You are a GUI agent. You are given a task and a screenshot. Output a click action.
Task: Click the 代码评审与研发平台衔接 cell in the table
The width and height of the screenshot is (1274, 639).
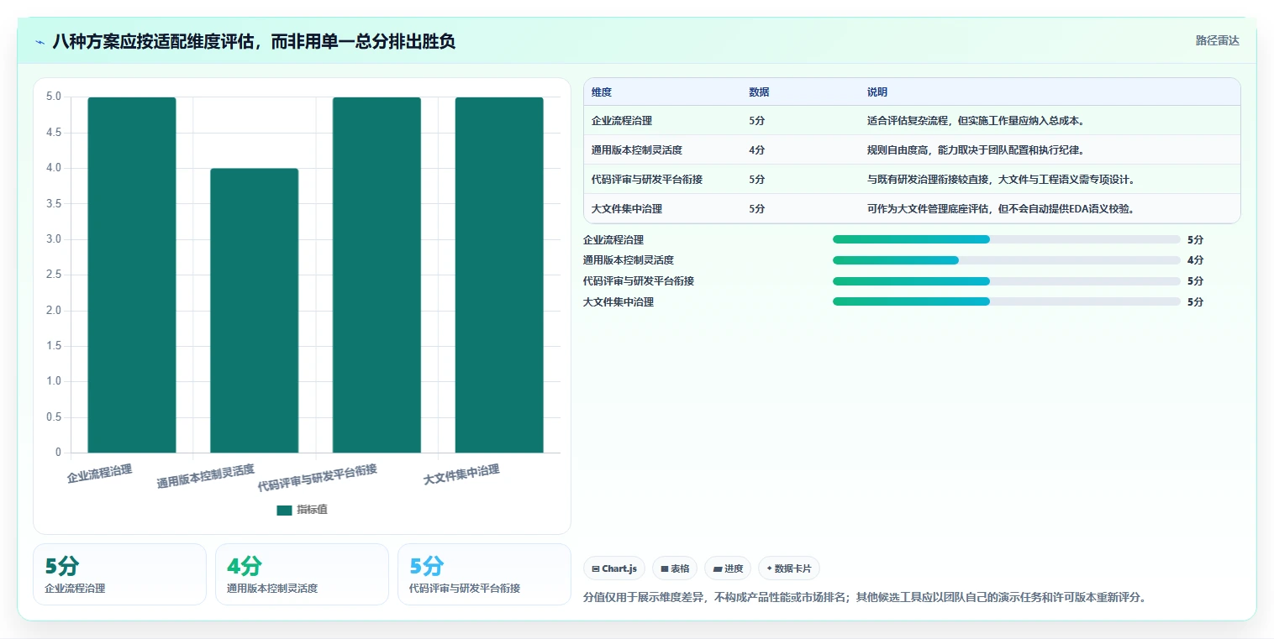[647, 180]
